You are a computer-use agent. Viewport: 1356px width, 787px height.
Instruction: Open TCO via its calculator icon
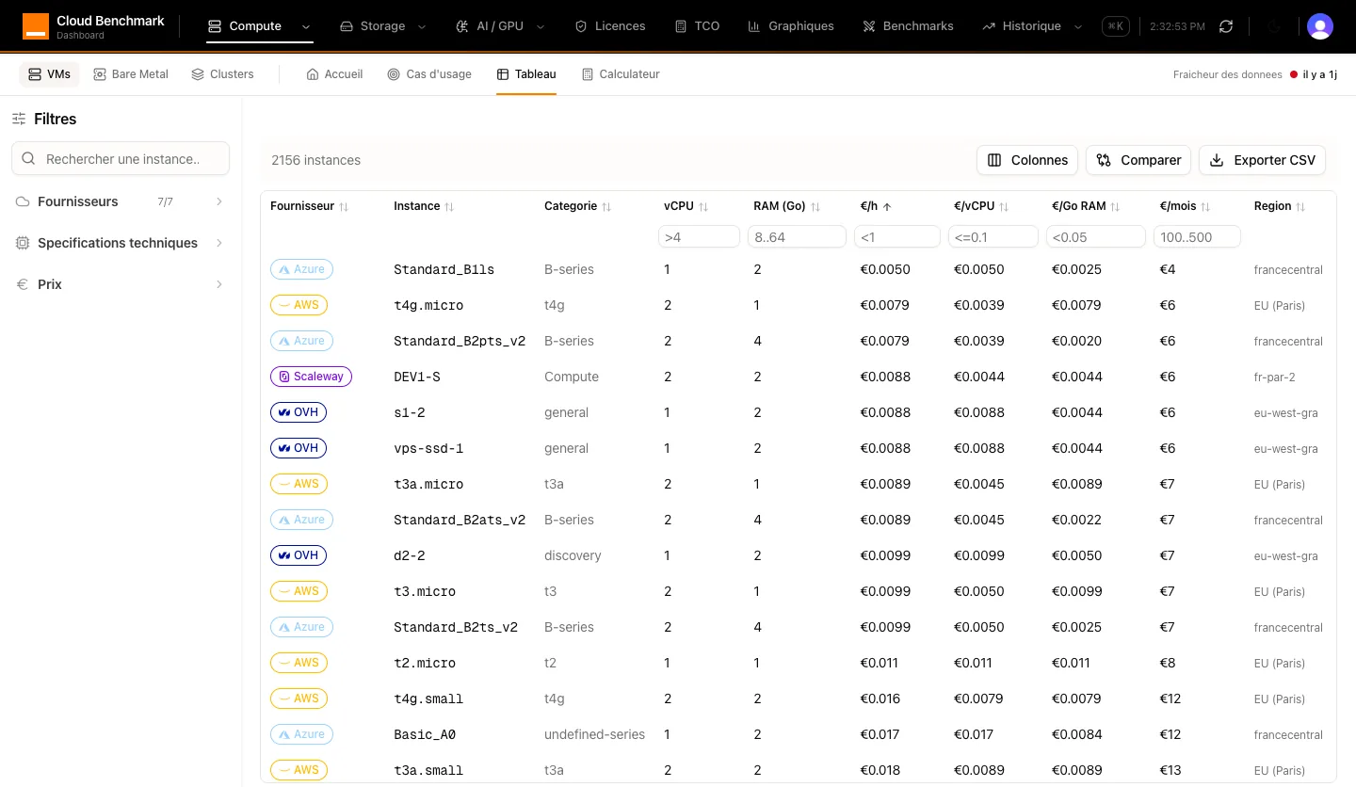click(681, 26)
